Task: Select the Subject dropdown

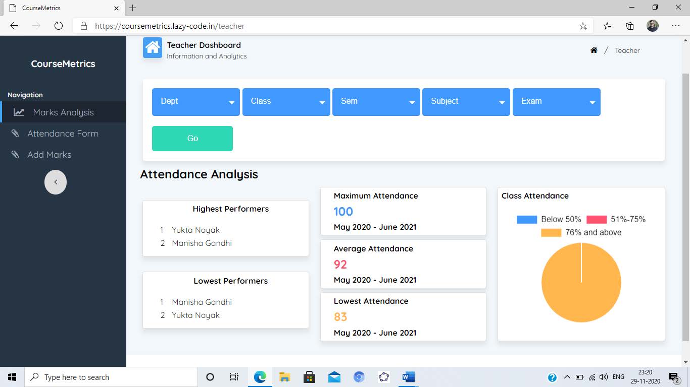Action: click(466, 102)
